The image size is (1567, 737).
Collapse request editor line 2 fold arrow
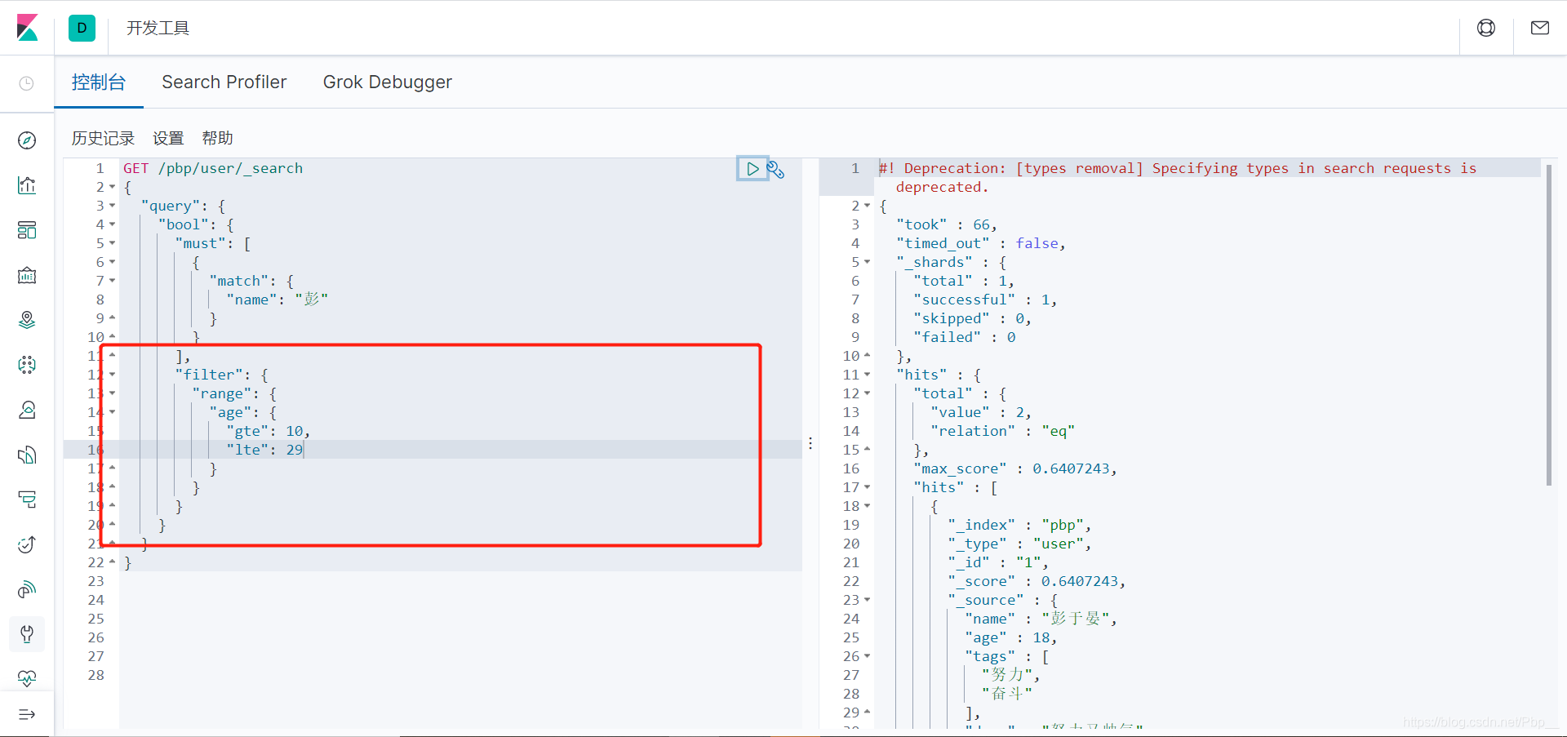coord(112,187)
